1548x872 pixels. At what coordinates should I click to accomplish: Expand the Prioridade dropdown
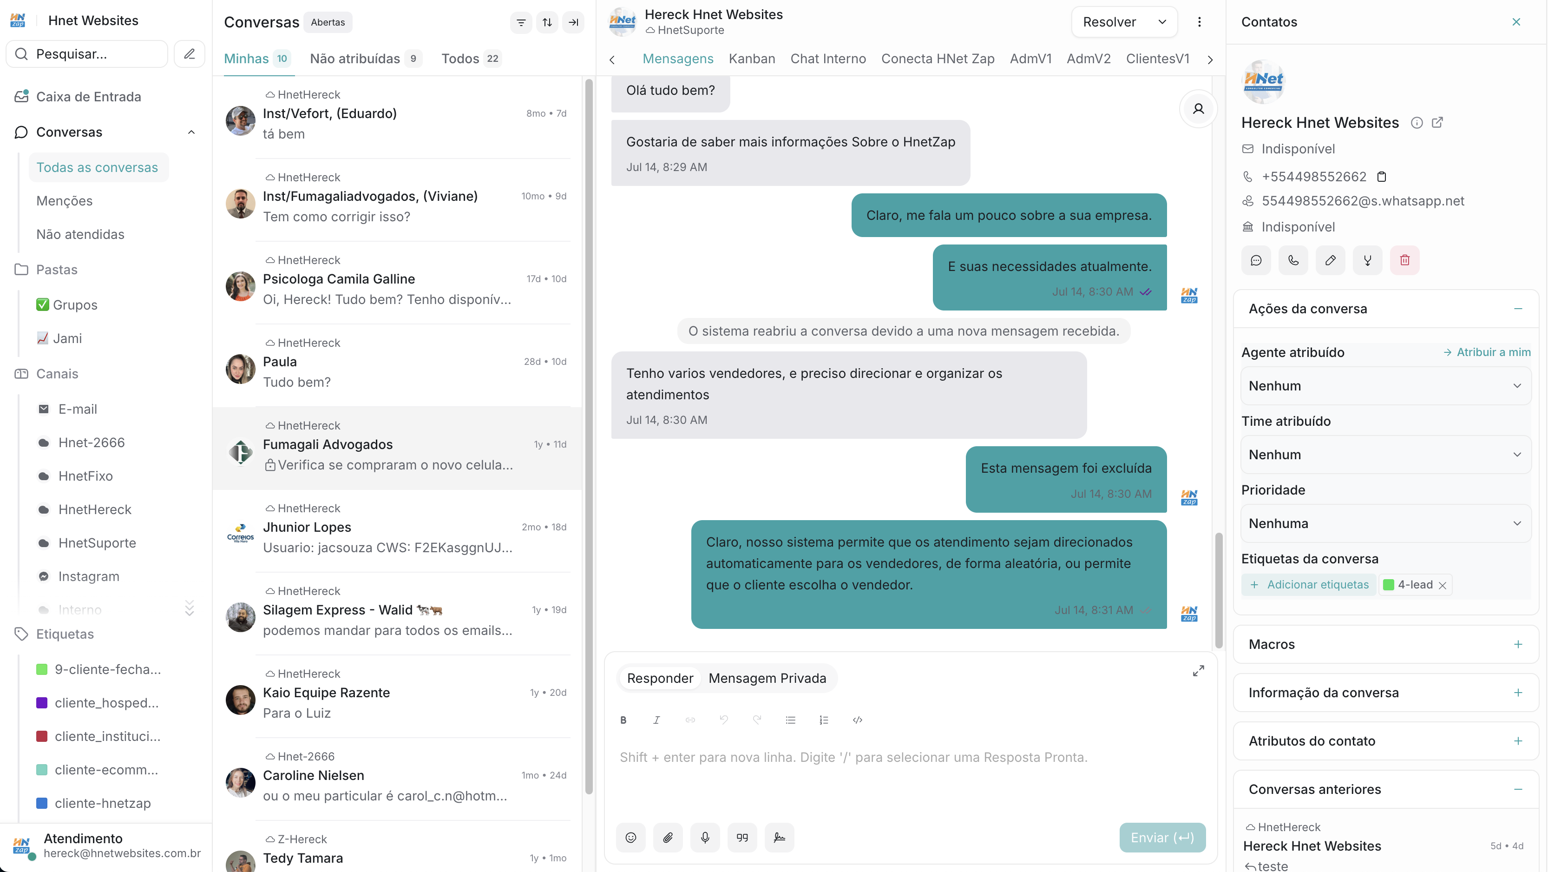tap(1385, 523)
